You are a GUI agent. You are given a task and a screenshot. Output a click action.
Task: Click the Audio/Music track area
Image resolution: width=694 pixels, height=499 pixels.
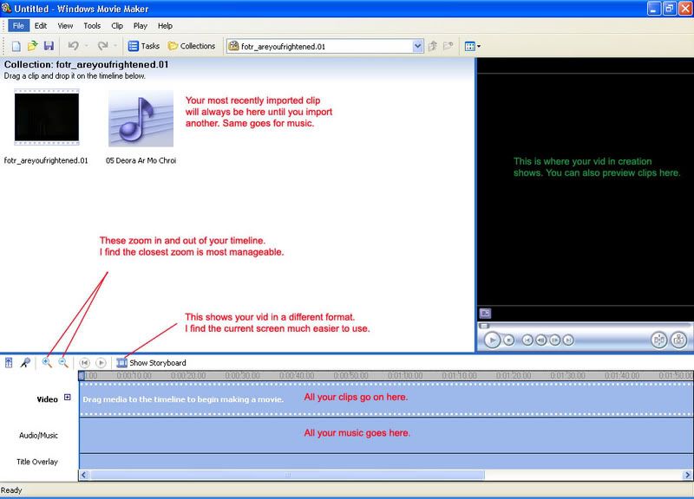(386, 436)
